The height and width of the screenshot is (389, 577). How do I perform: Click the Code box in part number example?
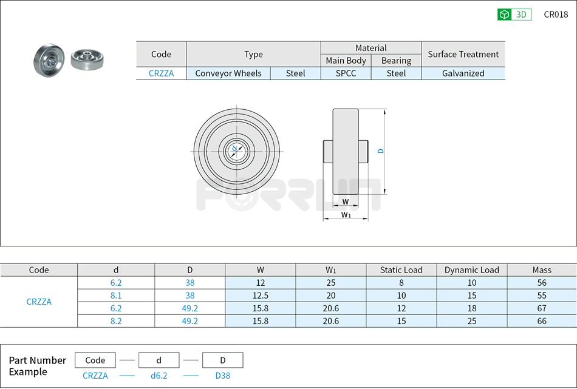point(95,360)
